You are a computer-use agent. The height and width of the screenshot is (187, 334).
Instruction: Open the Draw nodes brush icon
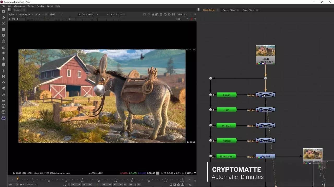[x=3, y=18]
